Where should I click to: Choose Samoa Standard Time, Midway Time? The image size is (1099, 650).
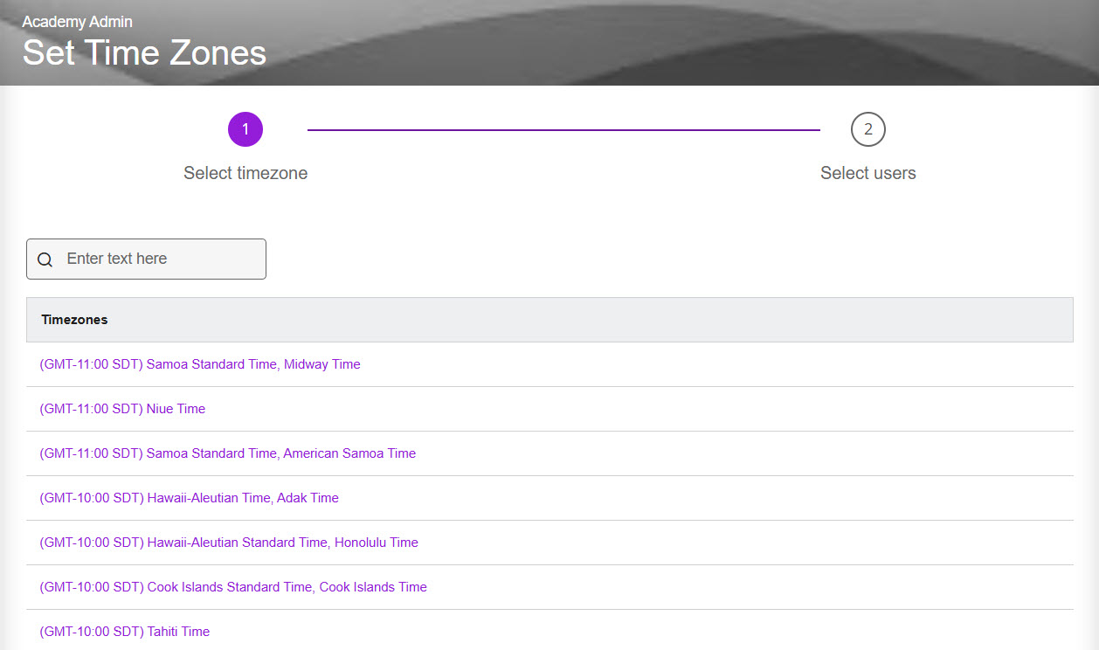[x=200, y=364]
